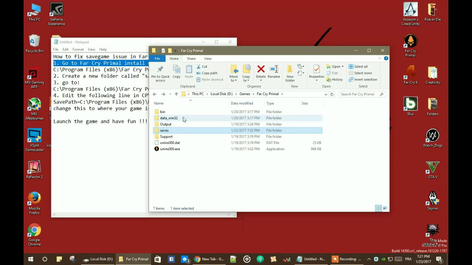
Task: Select the unins000.exe application
Action: (238, 149)
